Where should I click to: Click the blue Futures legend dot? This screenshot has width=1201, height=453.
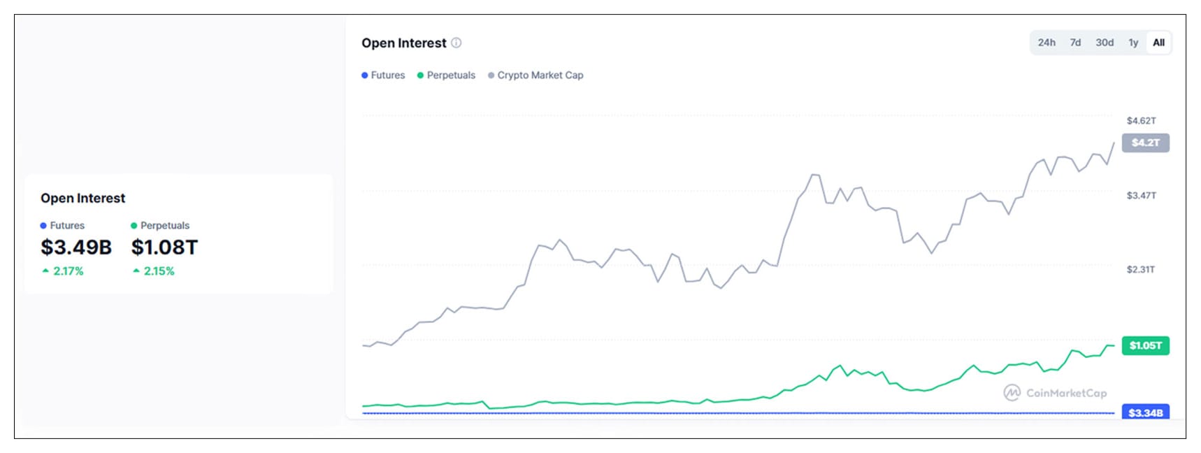(364, 75)
